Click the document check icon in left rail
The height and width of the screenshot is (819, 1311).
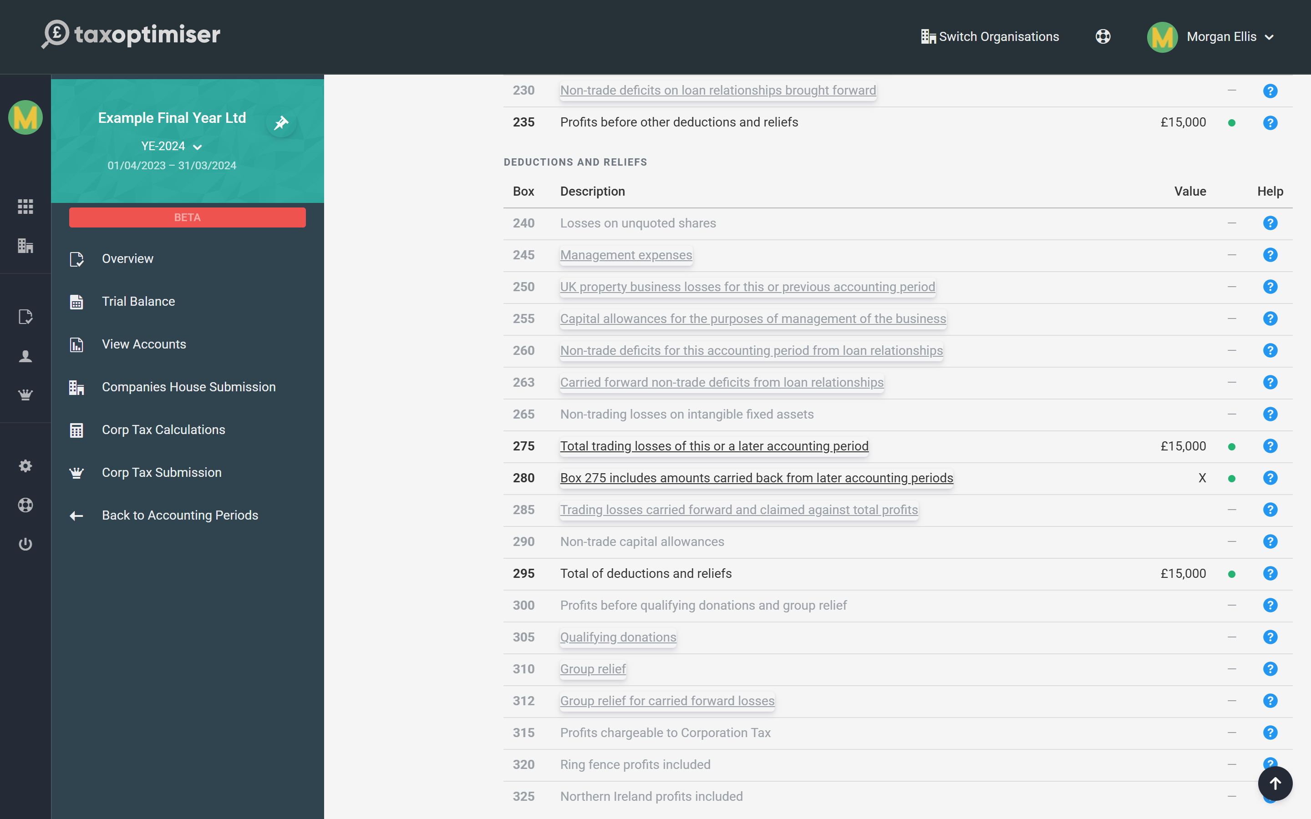point(25,316)
